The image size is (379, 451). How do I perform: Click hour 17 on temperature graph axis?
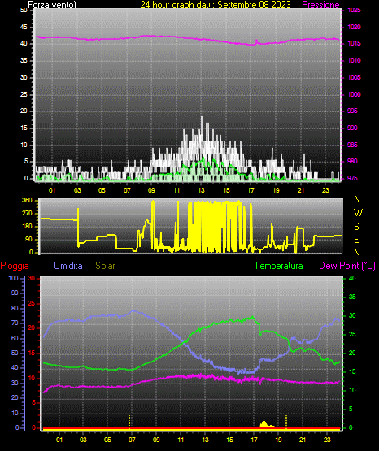click(x=254, y=440)
